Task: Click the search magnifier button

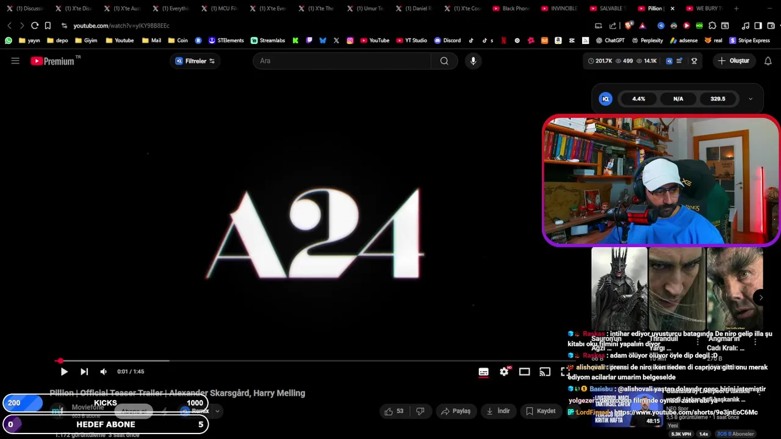Action: (444, 61)
